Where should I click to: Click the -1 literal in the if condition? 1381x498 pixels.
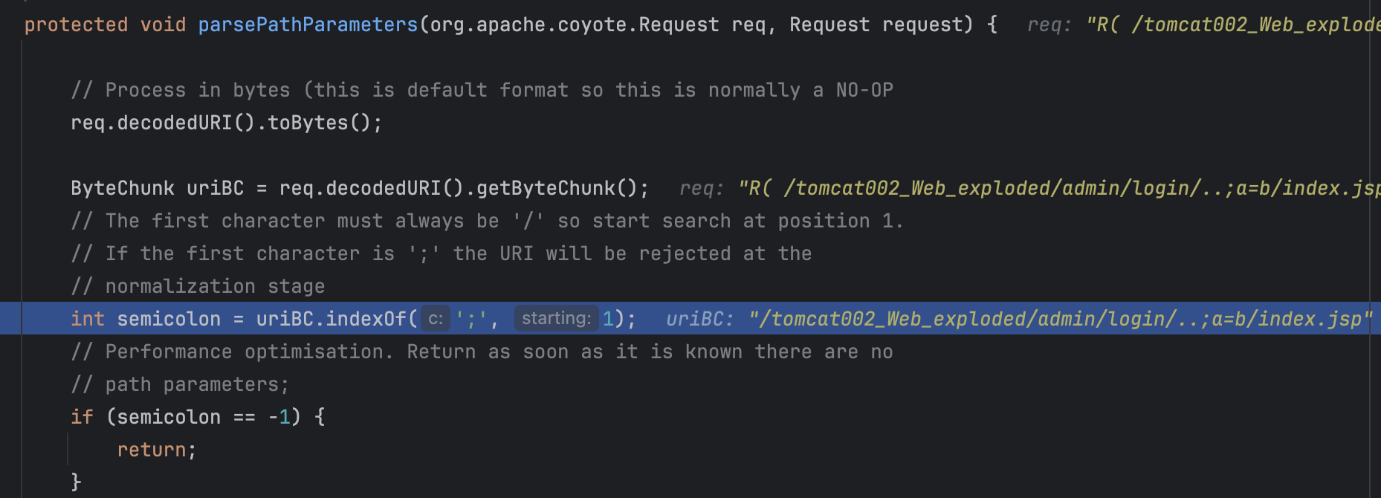279,417
